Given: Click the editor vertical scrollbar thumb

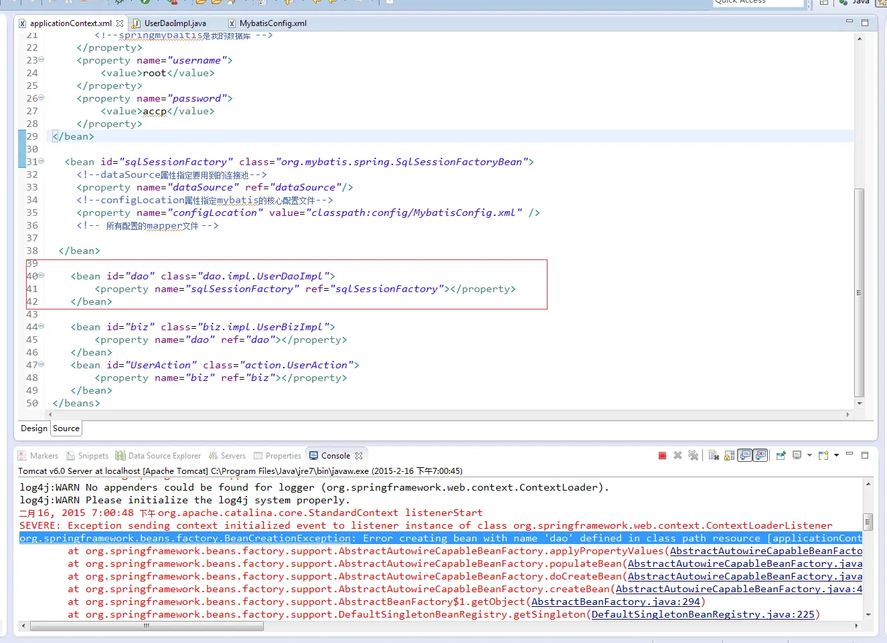Looking at the screenshot, I should (860, 292).
